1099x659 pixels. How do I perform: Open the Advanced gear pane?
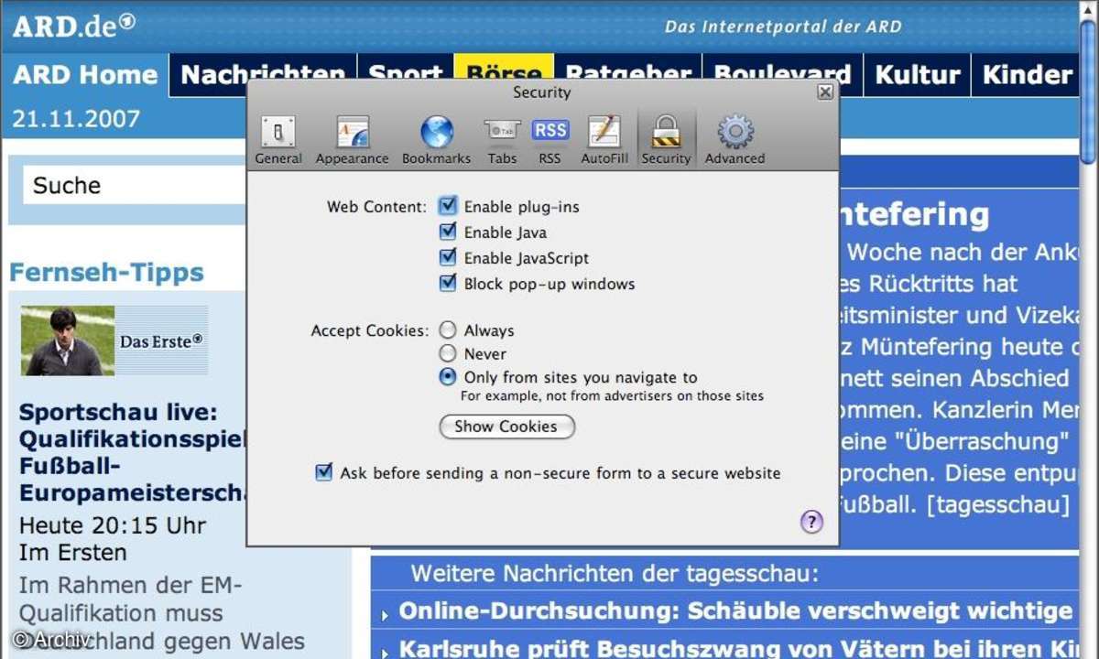pyautogui.click(x=734, y=139)
